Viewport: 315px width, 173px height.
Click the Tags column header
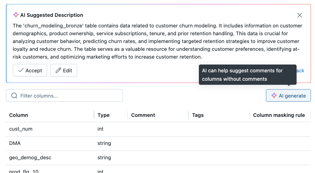click(x=198, y=115)
